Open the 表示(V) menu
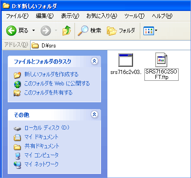 pyautogui.click(x=70, y=16)
